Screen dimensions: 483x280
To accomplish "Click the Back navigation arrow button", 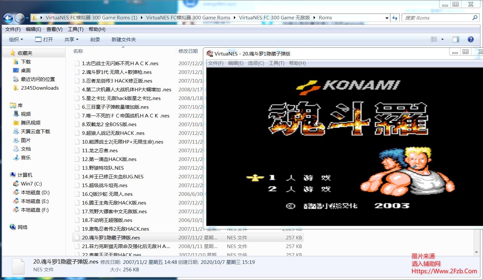I will click(8, 18).
